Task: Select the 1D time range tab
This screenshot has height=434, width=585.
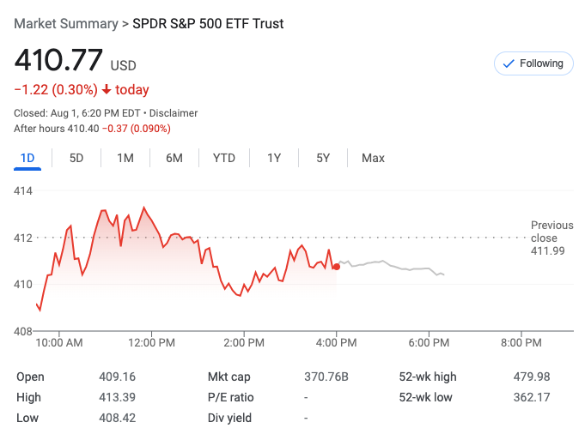Action: click(x=27, y=158)
